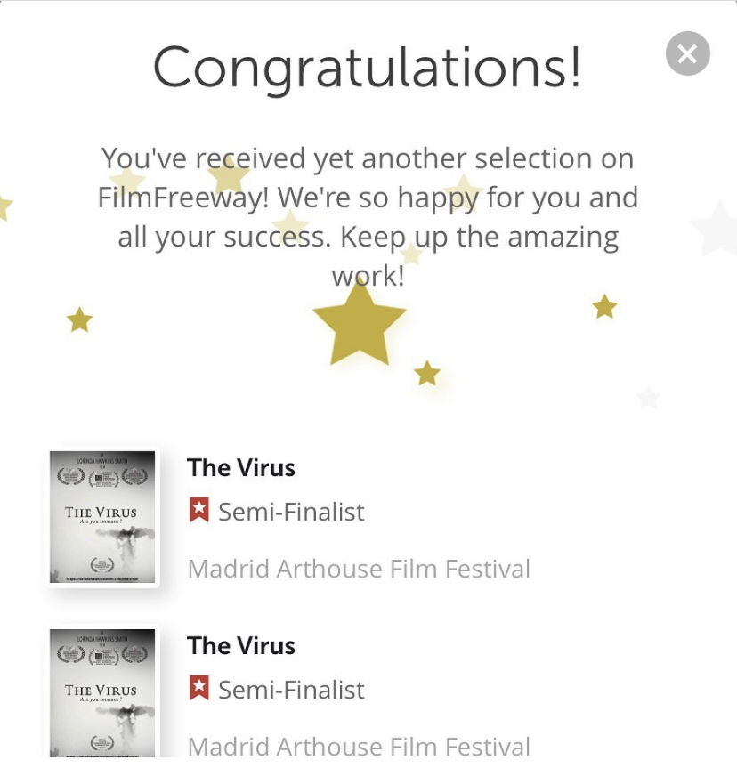Open the first "The Virus" title link
737x776 pixels.
(x=241, y=468)
